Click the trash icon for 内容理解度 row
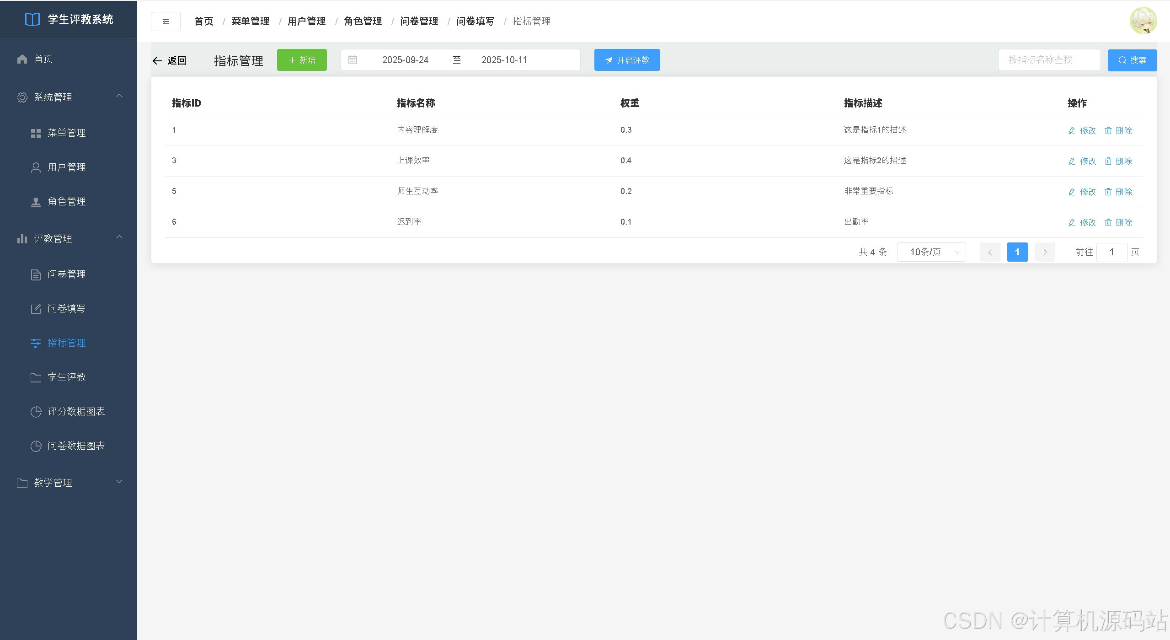 pyautogui.click(x=1108, y=131)
